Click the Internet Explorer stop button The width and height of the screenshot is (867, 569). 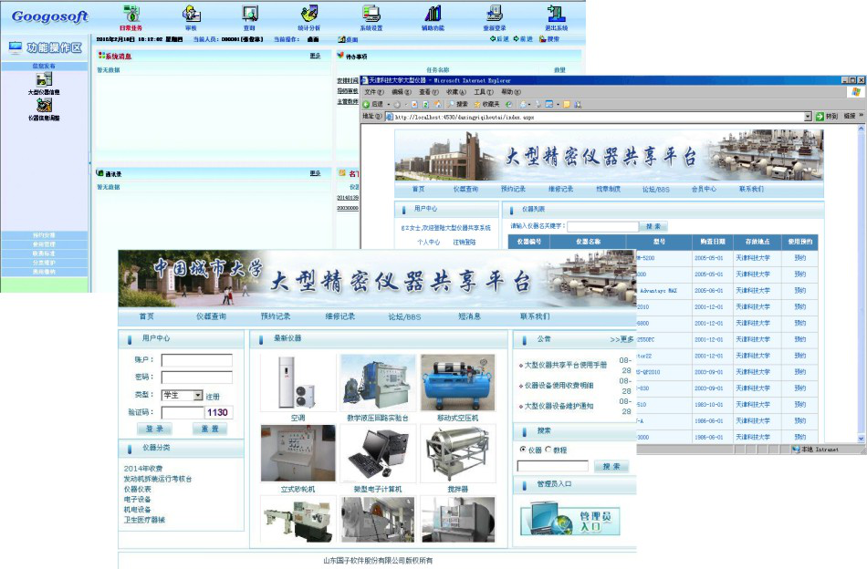(x=413, y=104)
